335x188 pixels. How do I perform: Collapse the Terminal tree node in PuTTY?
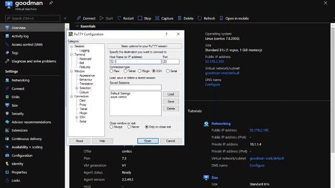pyautogui.click(x=72, y=54)
